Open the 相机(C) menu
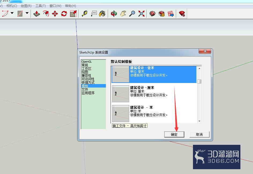The height and width of the screenshot is (174, 253). (12, 6)
